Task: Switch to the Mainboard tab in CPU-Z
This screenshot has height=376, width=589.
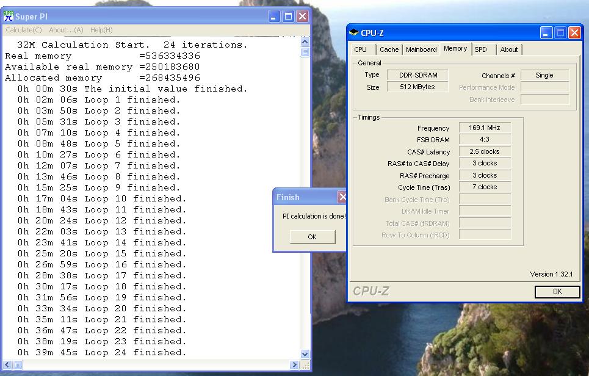Action: click(x=421, y=49)
